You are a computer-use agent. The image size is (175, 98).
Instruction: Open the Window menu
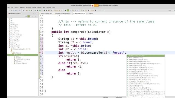[49, 8]
